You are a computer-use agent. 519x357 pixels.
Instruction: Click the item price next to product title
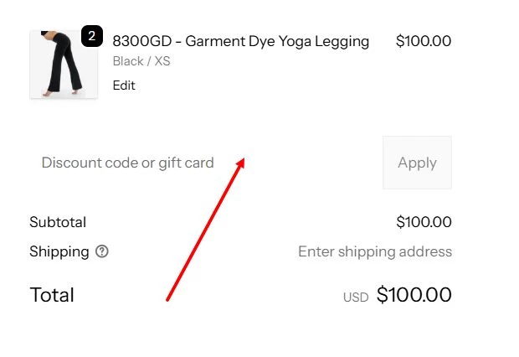(x=423, y=41)
